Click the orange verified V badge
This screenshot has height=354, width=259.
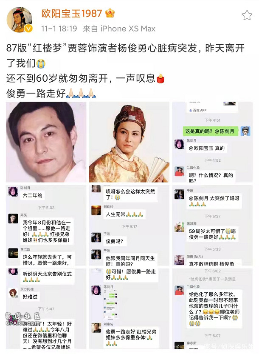click(28, 29)
